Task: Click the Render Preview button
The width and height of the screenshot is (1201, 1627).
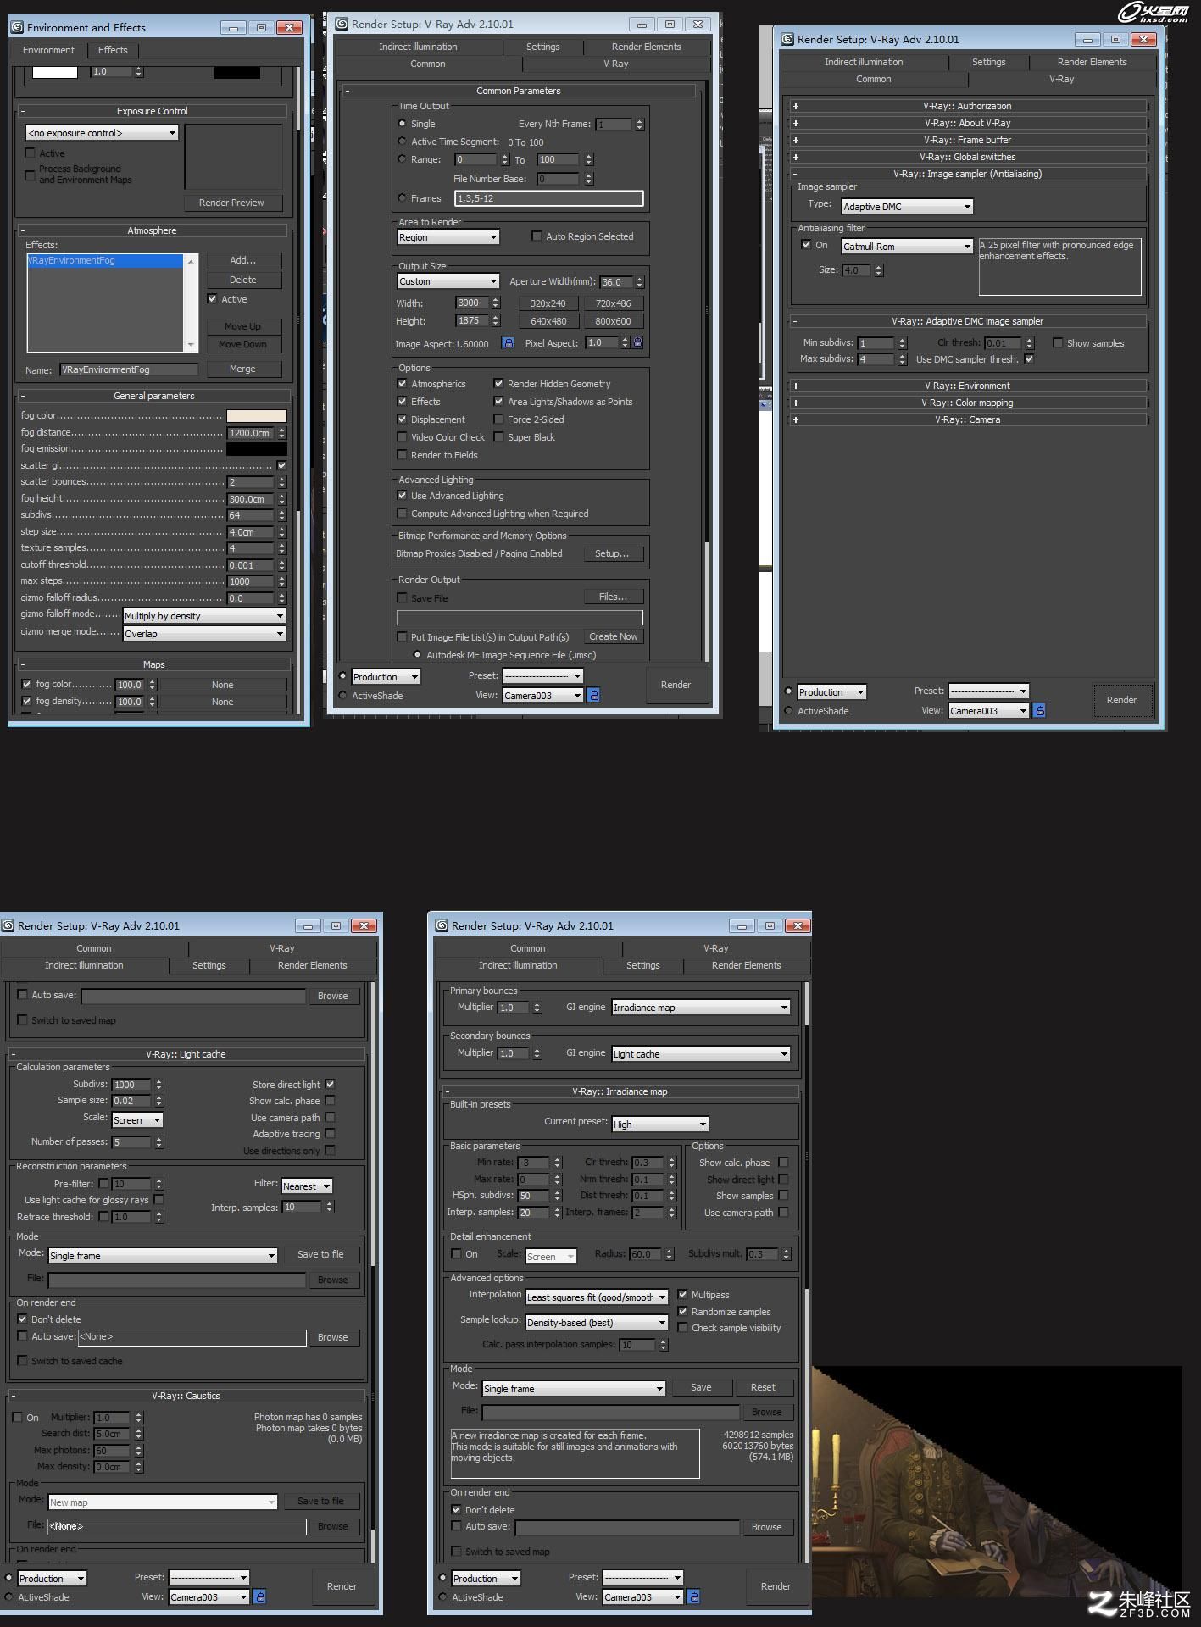Action: click(231, 203)
